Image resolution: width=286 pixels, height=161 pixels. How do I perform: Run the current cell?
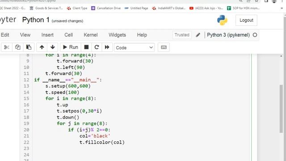click(x=71, y=47)
